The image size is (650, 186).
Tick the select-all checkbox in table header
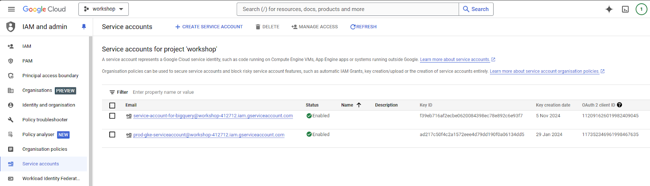(x=112, y=105)
